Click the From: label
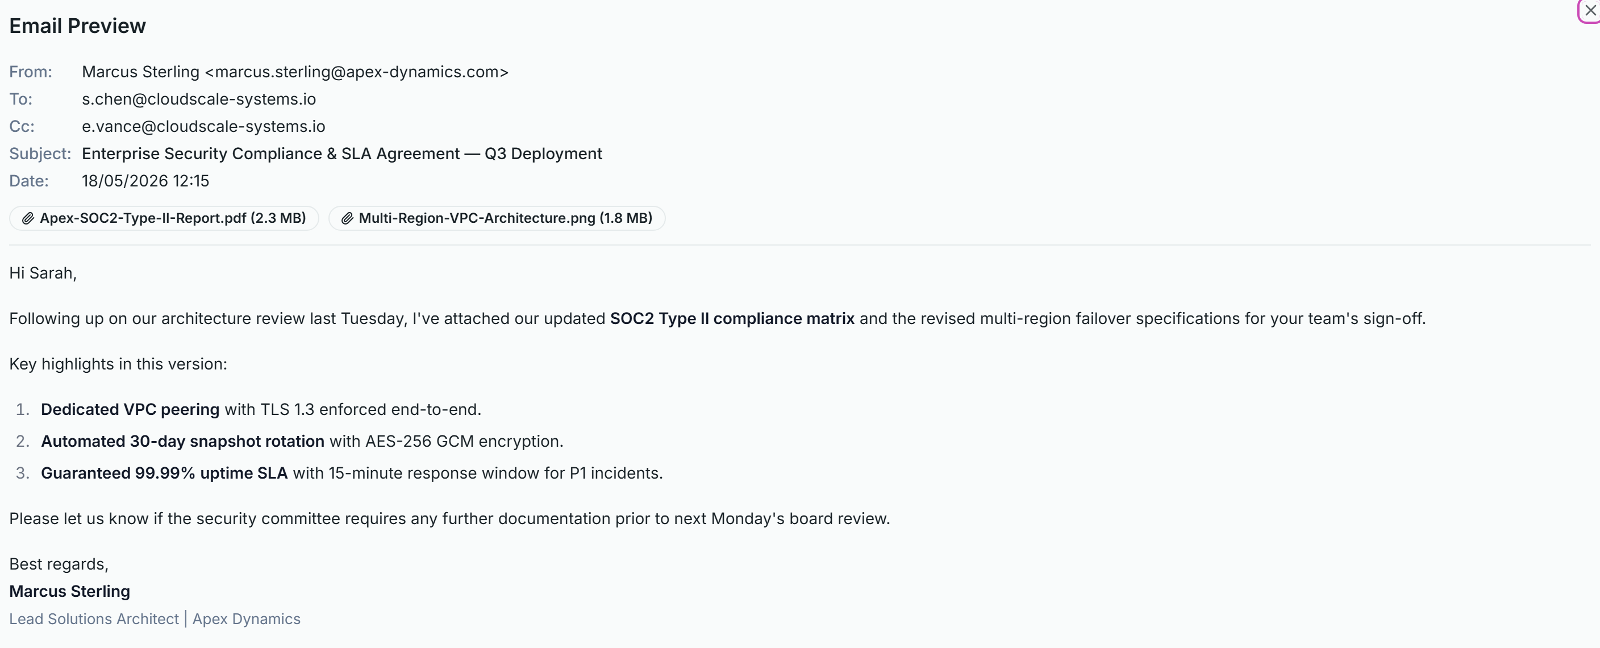 (x=31, y=72)
